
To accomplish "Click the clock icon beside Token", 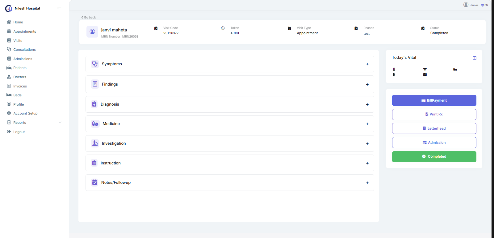I will tap(223, 28).
